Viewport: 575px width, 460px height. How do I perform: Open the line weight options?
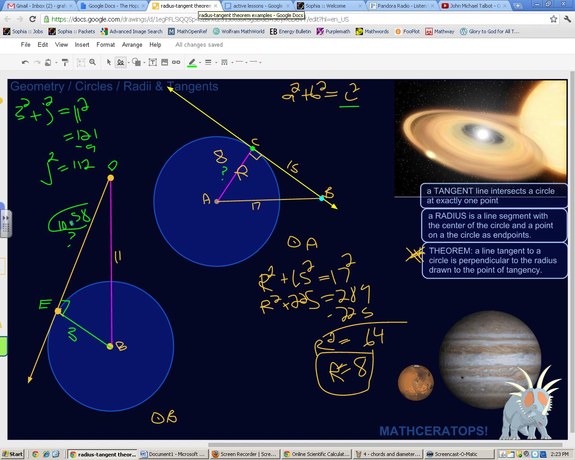(x=208, y=62)
